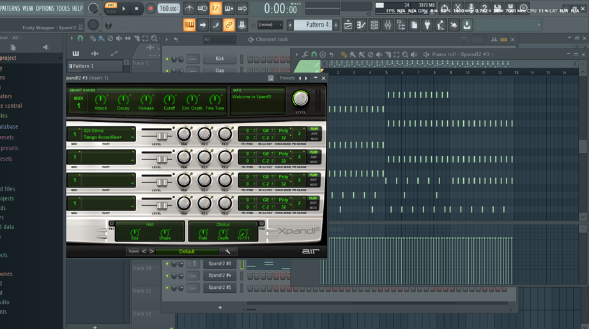Toggle piano roll snap magnet icon
589x329 pixels.
pos(314,54)
